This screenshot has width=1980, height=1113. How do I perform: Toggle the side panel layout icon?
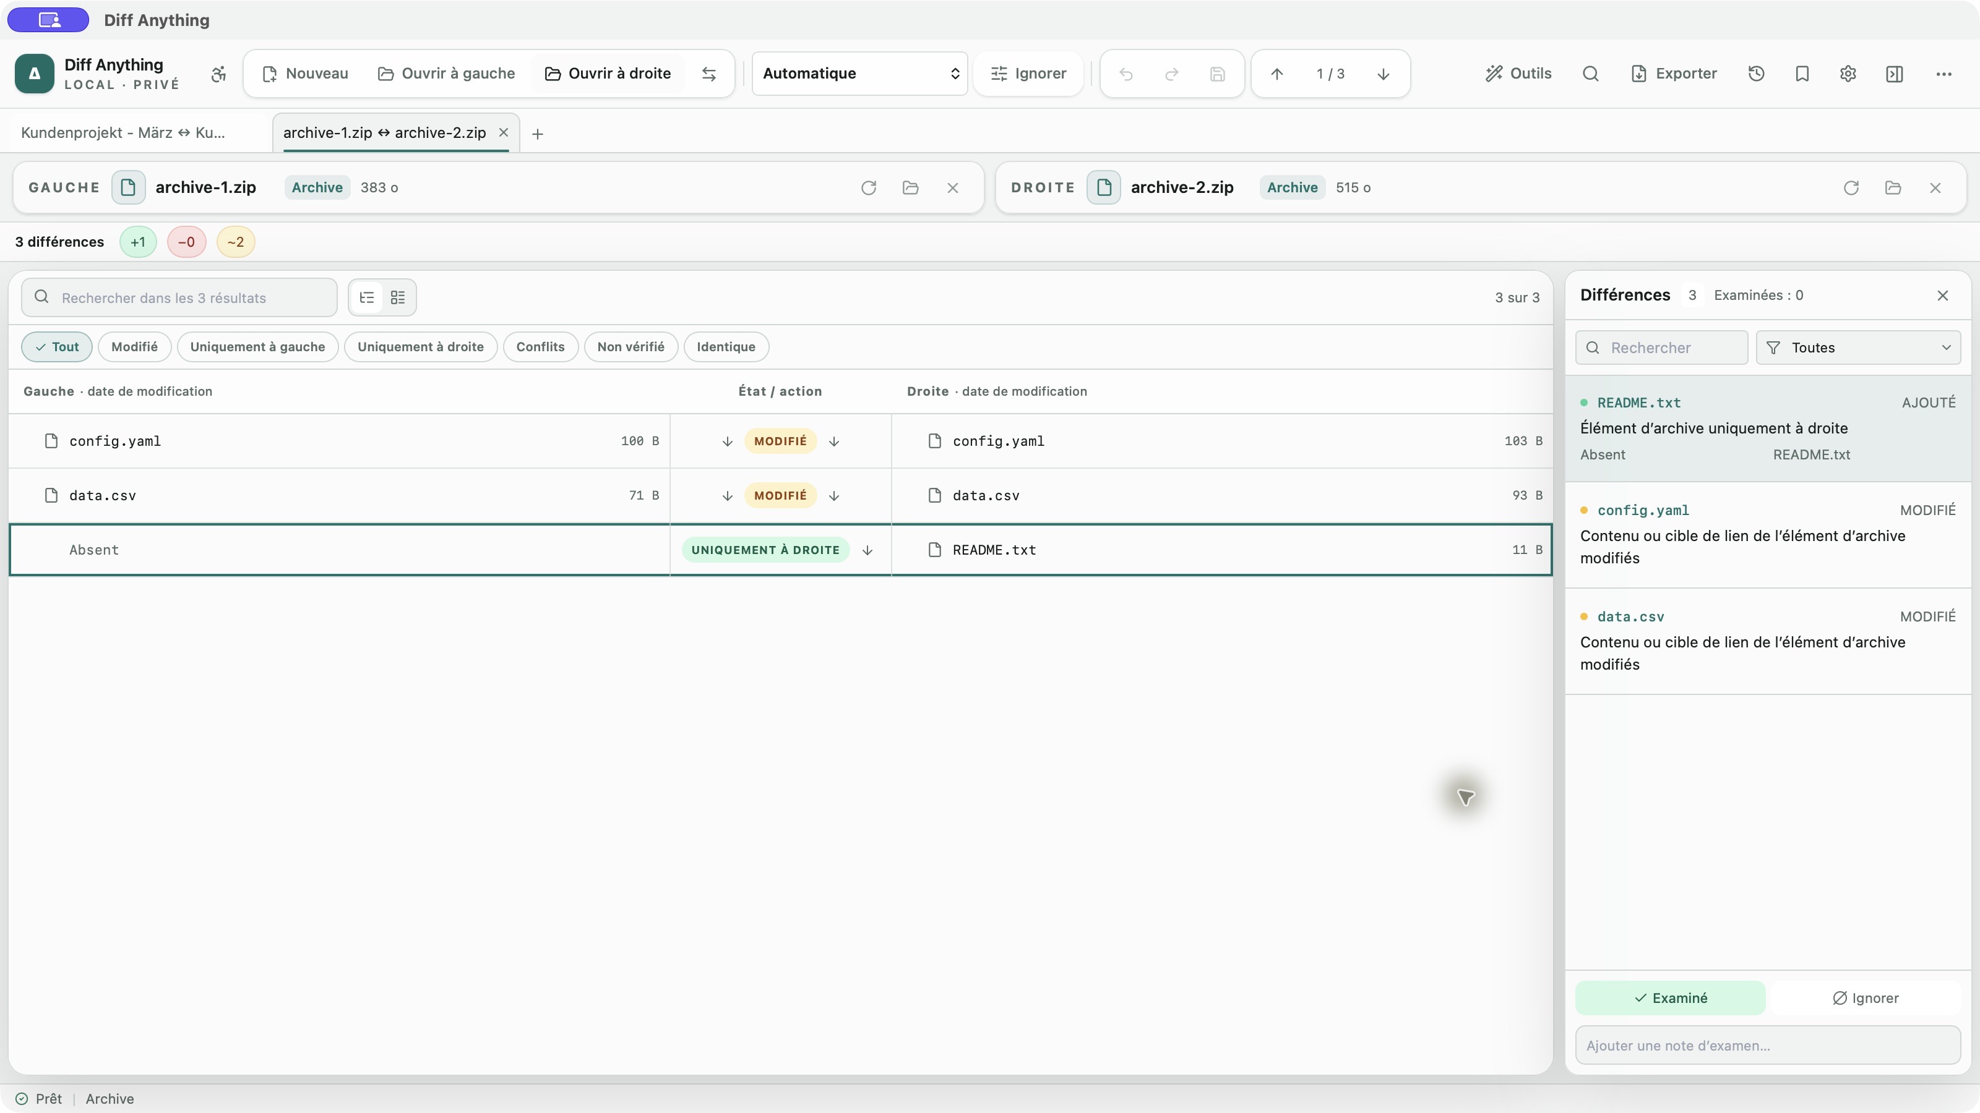point(1894,74)
